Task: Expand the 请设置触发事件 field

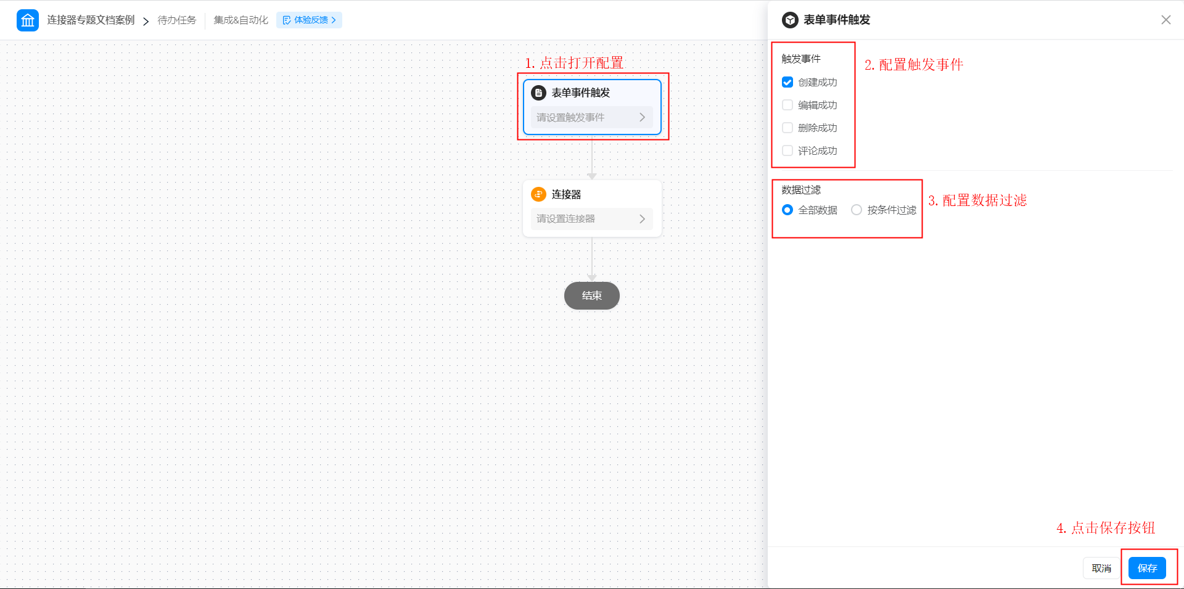Action: pyautogui.click(x=591, y=117)
